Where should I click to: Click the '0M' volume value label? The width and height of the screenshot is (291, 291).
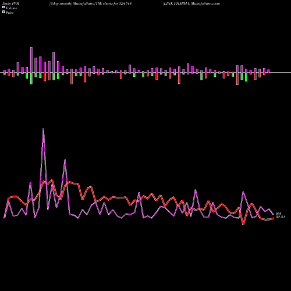(278, 214)
